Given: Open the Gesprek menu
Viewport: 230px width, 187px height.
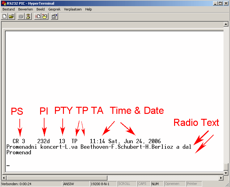Looking at the screenshot, I should 54,9.
